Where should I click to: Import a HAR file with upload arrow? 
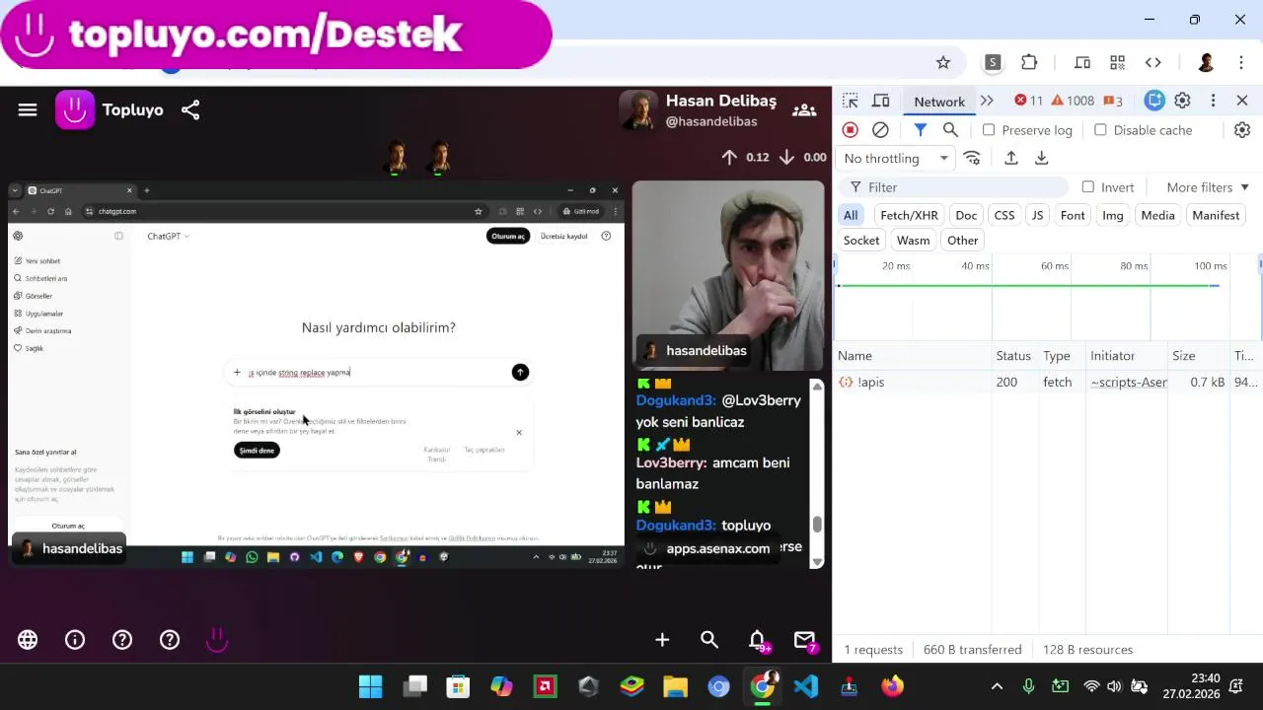click(1010, 158)
